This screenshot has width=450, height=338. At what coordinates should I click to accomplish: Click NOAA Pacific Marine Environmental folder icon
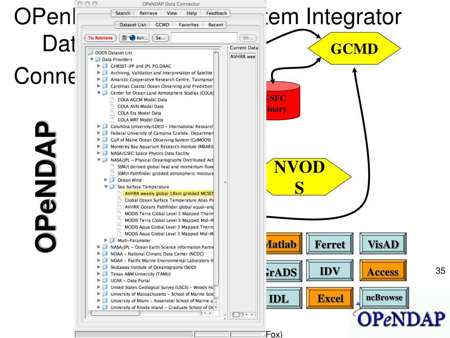click(x=105, y=261)
